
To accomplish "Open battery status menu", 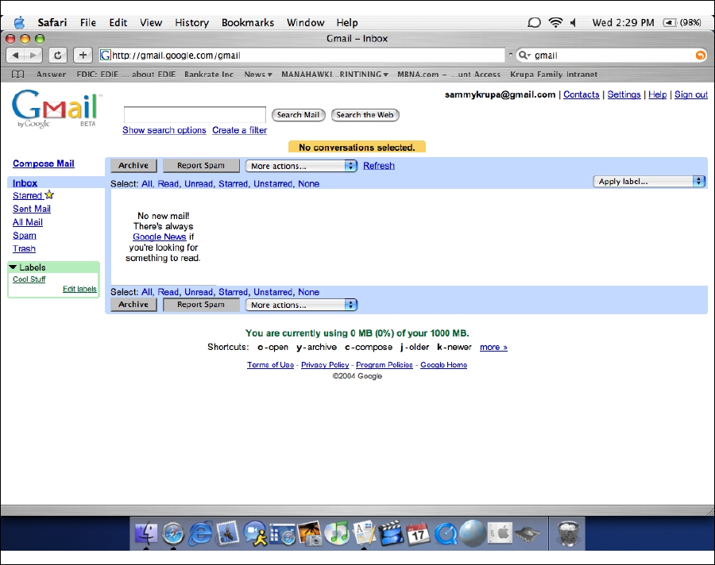I will tap(682, 22).
